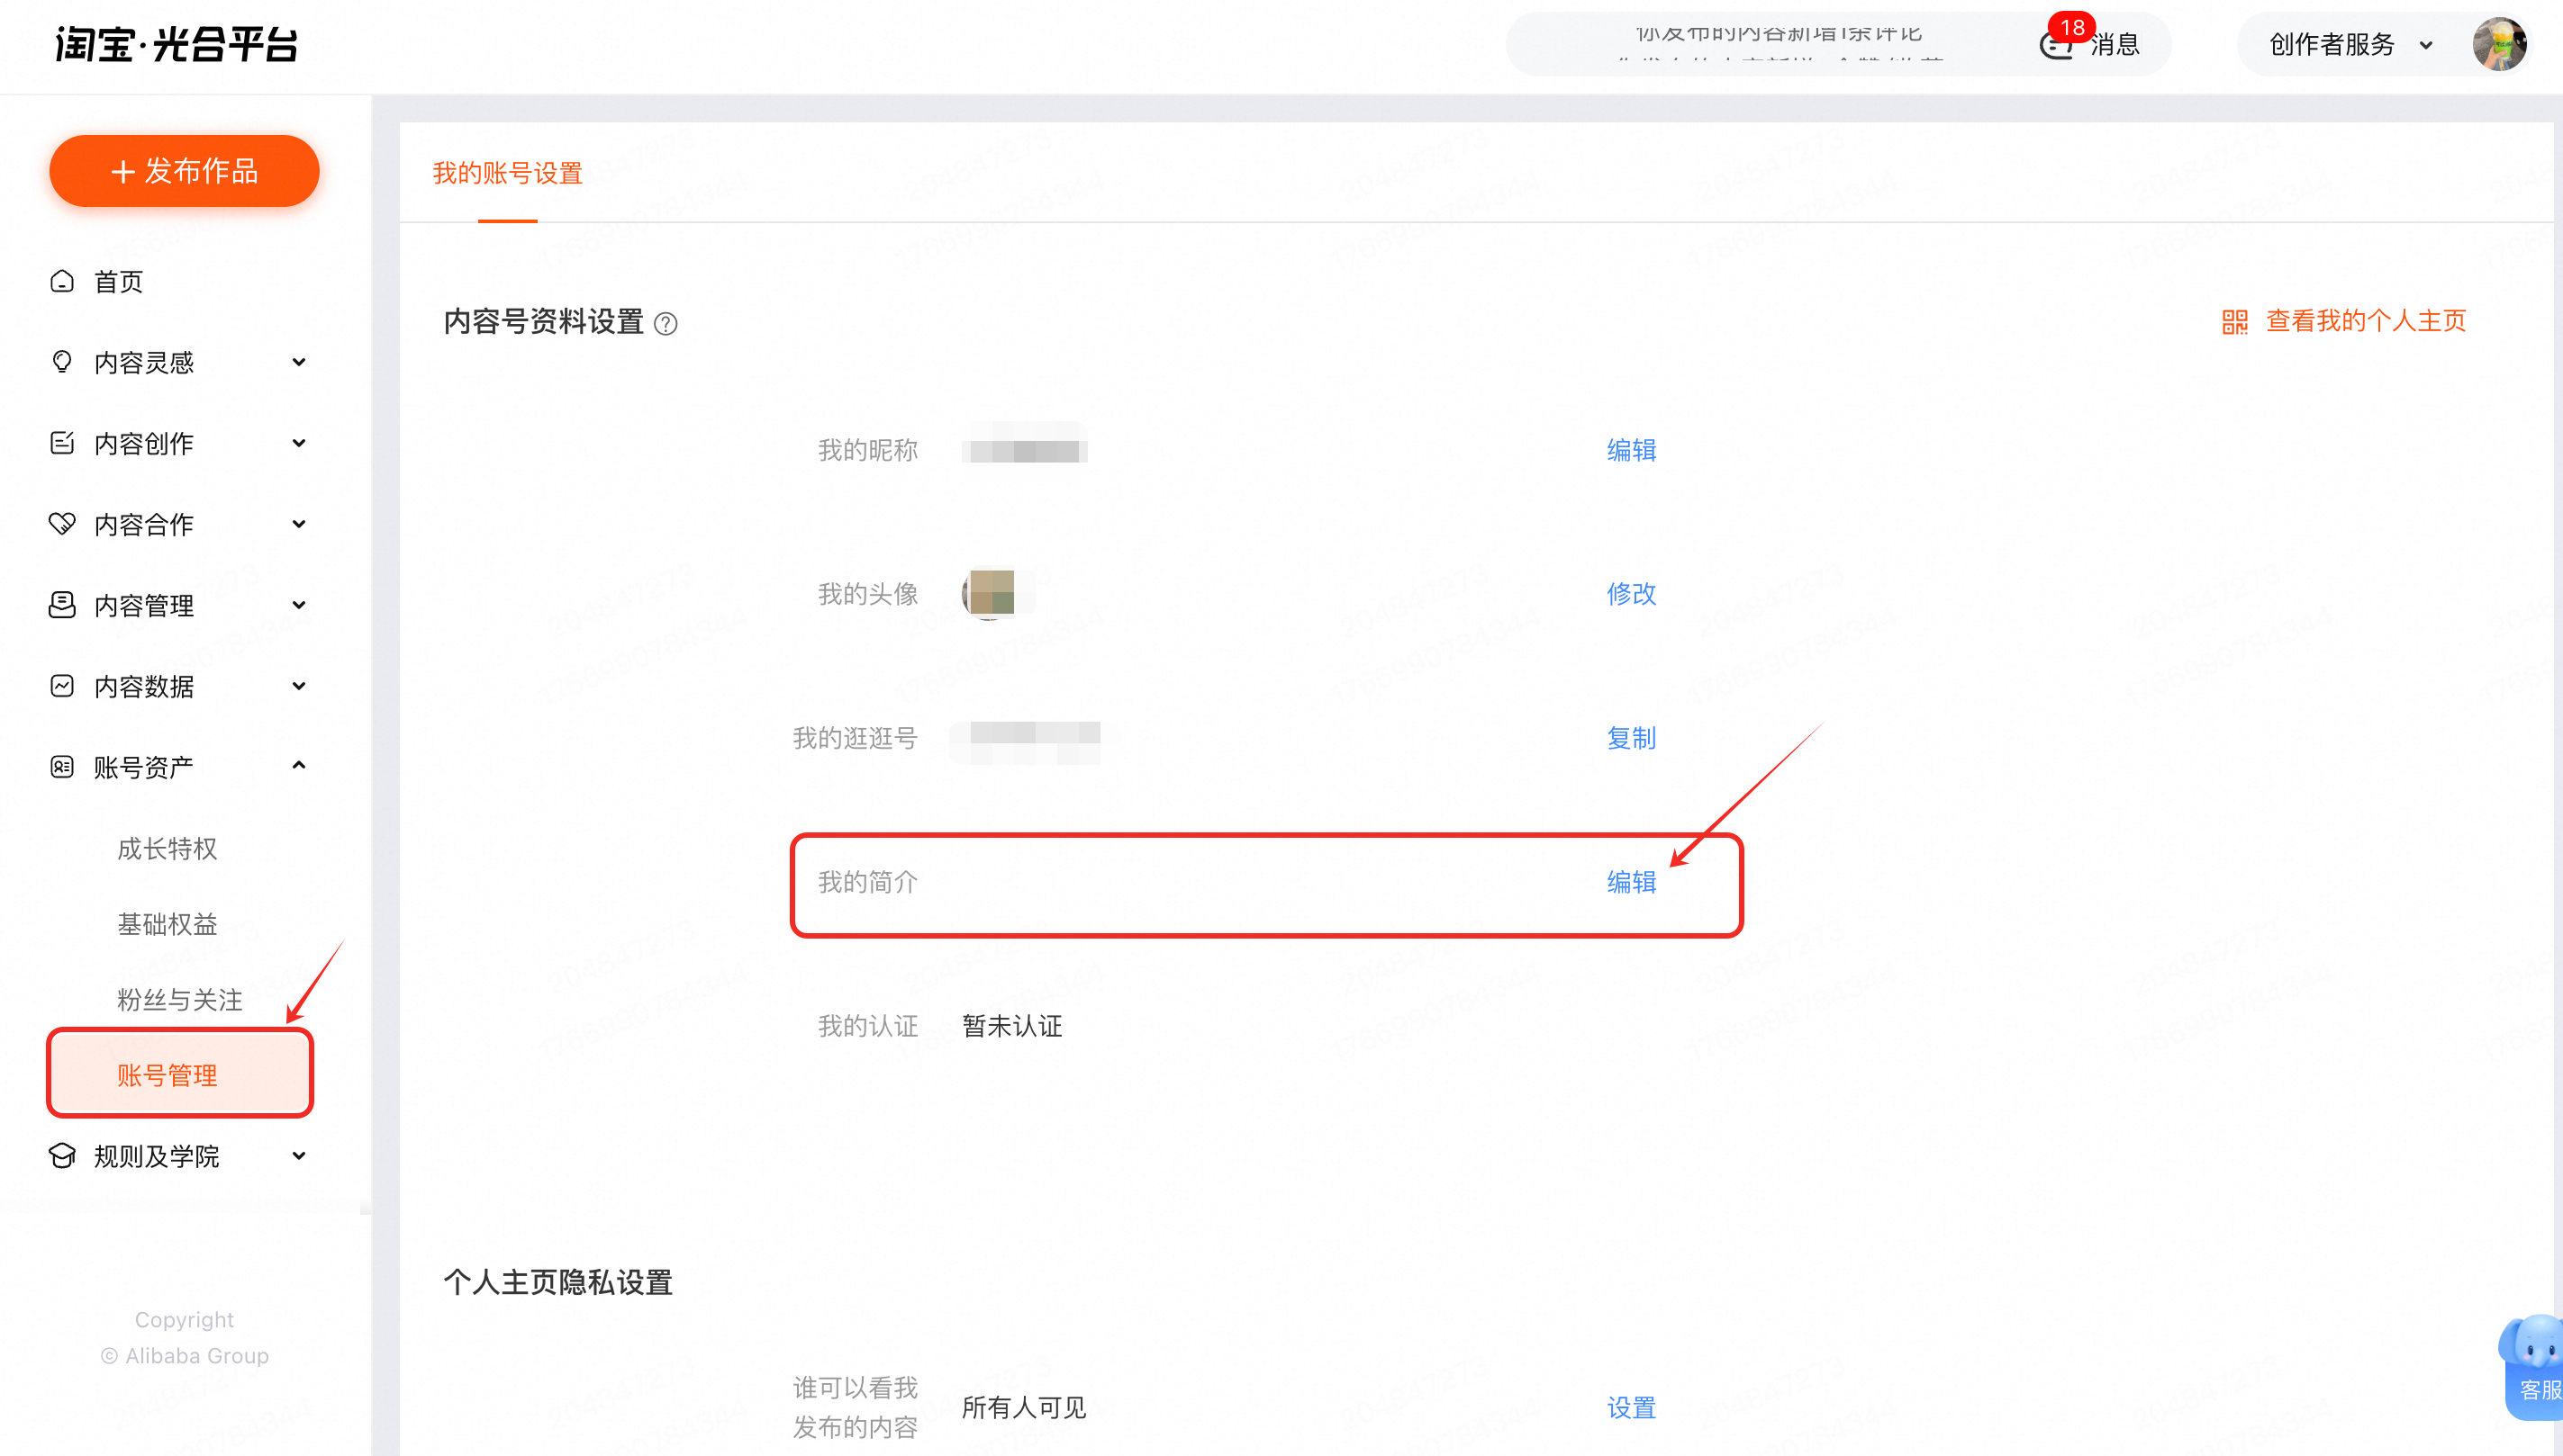
Task: Expand the 内容管理 chevron
Action: (298, 605)
